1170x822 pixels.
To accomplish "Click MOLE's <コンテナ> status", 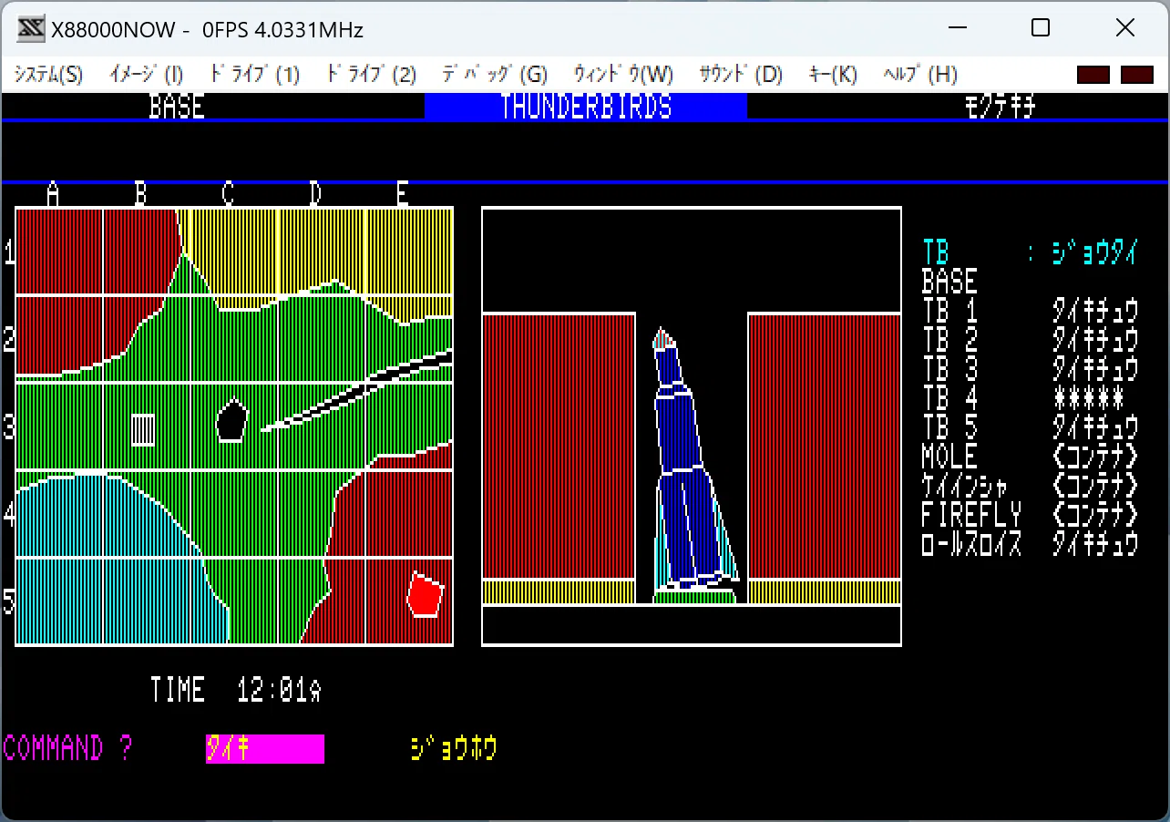I will [1095, 457].
